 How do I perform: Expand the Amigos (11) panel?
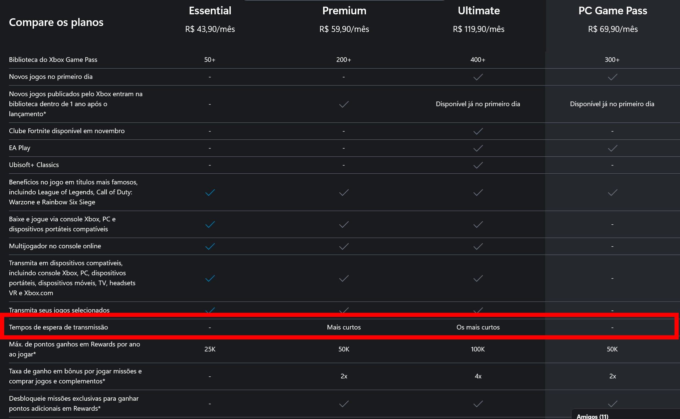pyautogui.click(x=592, y=416)
